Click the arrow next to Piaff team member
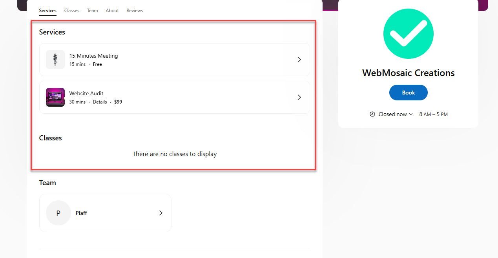Viewport: 498px width, 258px height. pyautogui.click(x=161, y=213)
